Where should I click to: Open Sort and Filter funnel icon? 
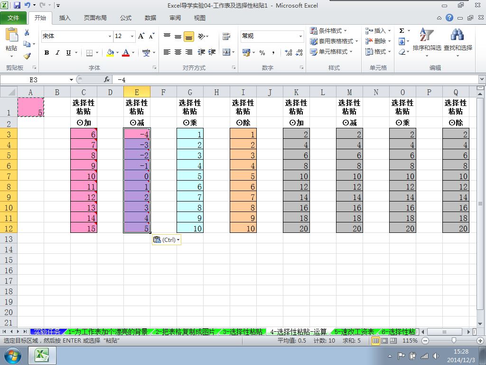click(x=427, y=35)
